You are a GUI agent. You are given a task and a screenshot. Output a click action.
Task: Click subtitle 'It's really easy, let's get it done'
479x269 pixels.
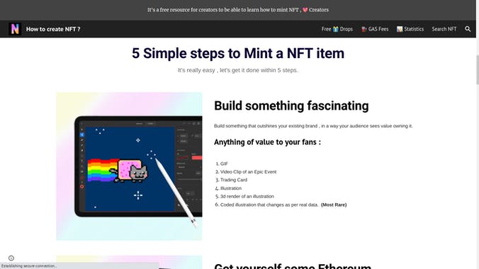pyautogui.click(x=238, y=70)
